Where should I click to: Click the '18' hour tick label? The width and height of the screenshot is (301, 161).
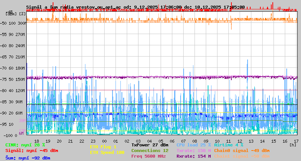coord(36,141)
